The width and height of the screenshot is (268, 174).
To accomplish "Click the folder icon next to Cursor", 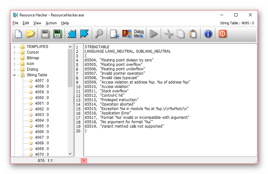I will pyautogui.click(x=23, y=52).
